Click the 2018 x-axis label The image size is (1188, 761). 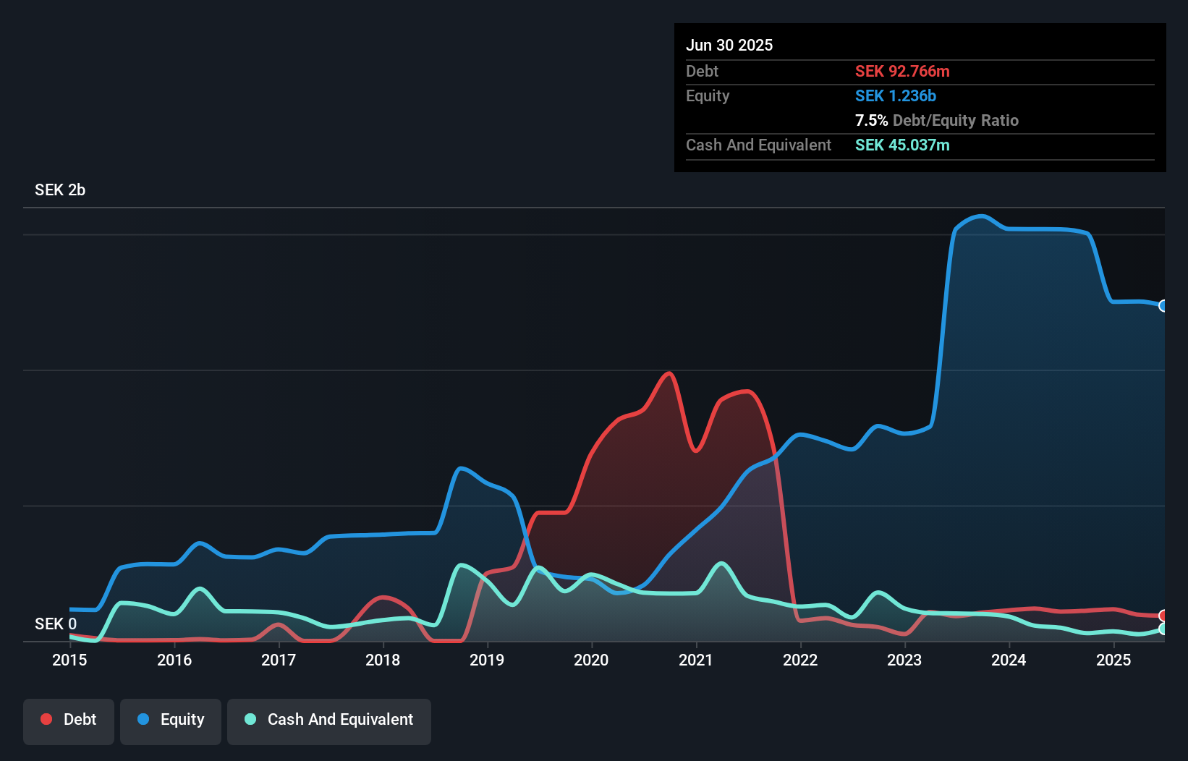[x=383, y=660]
